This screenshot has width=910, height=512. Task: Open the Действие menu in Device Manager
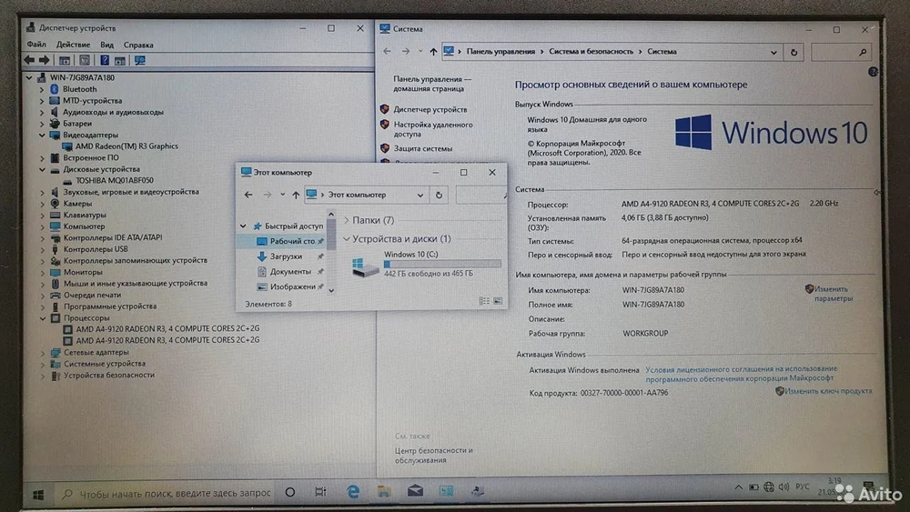coord(73,44)
